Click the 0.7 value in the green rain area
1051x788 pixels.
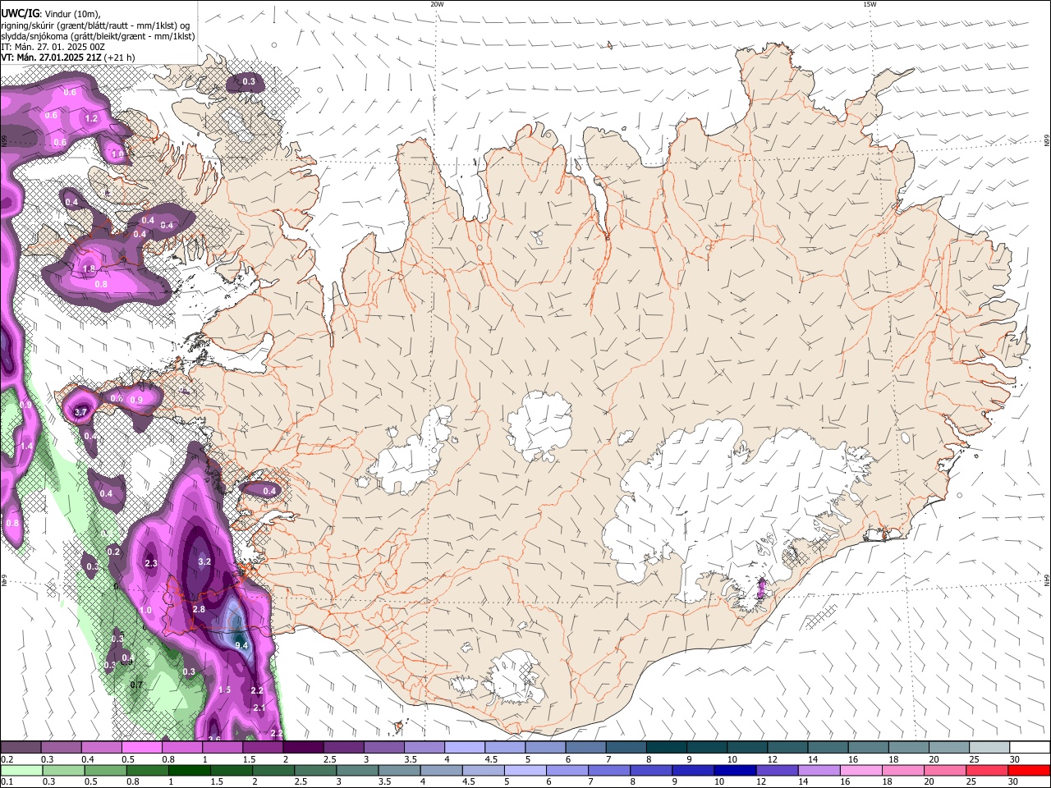pyautogui.click(x=137, y=685)
